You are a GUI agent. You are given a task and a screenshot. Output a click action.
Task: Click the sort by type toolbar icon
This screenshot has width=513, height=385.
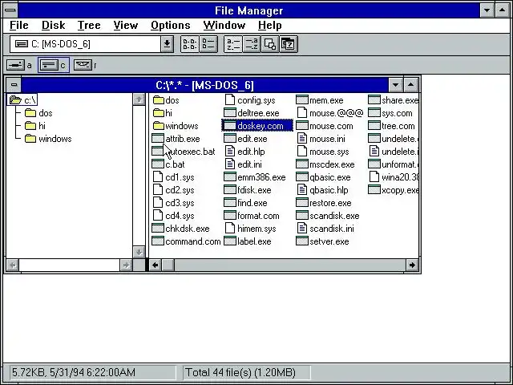(x=252, y=44)
